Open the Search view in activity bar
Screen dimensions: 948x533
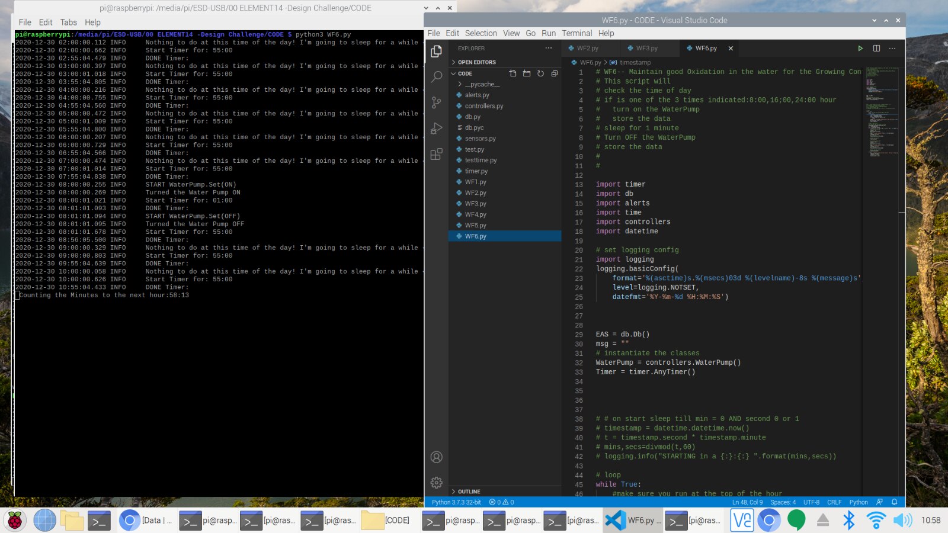437,76
